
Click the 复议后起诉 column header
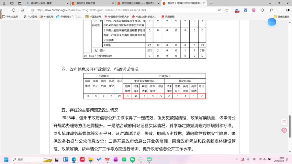(x=185, y=81)
